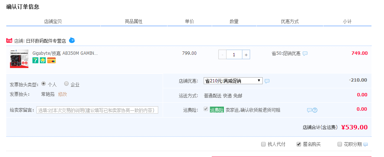
Task: Click the invoice title name 常艳茹
Action: [48, 94]
